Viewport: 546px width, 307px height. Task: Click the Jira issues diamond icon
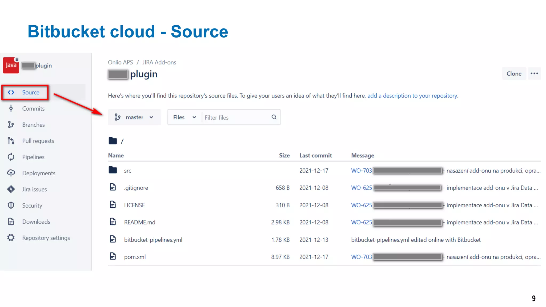[x=11, y=189]
